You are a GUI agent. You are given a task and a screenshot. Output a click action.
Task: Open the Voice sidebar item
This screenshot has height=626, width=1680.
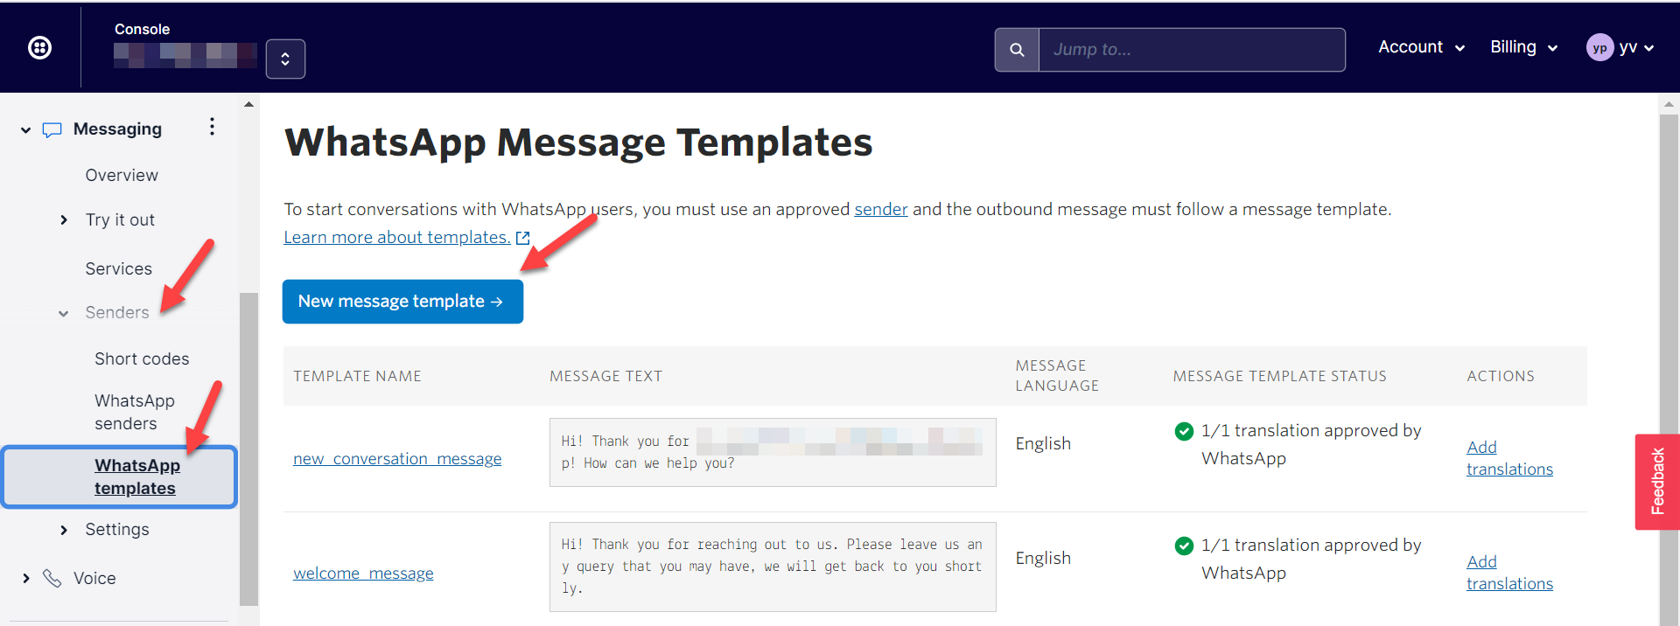94,578
